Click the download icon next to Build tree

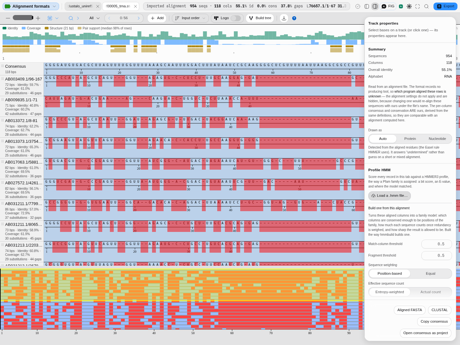pyautogui.click(x=284, y=18)
